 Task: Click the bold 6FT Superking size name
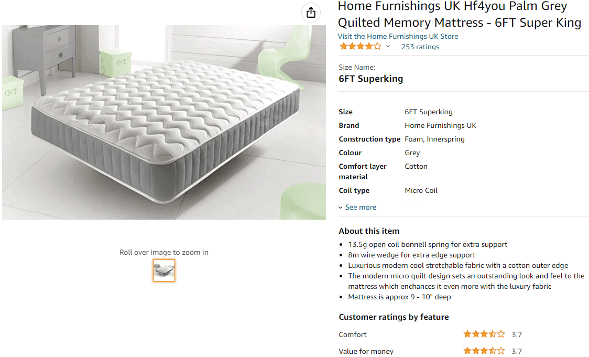click(370, 79)
